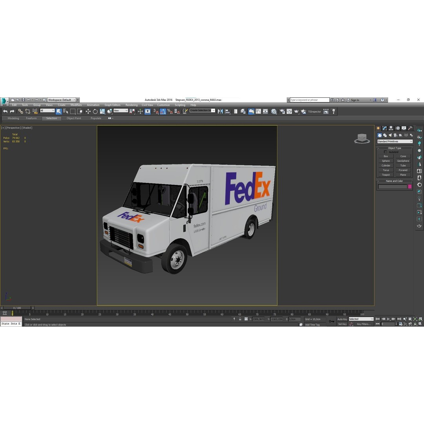Activate Bind to Space Warp tool

point(35,111)
